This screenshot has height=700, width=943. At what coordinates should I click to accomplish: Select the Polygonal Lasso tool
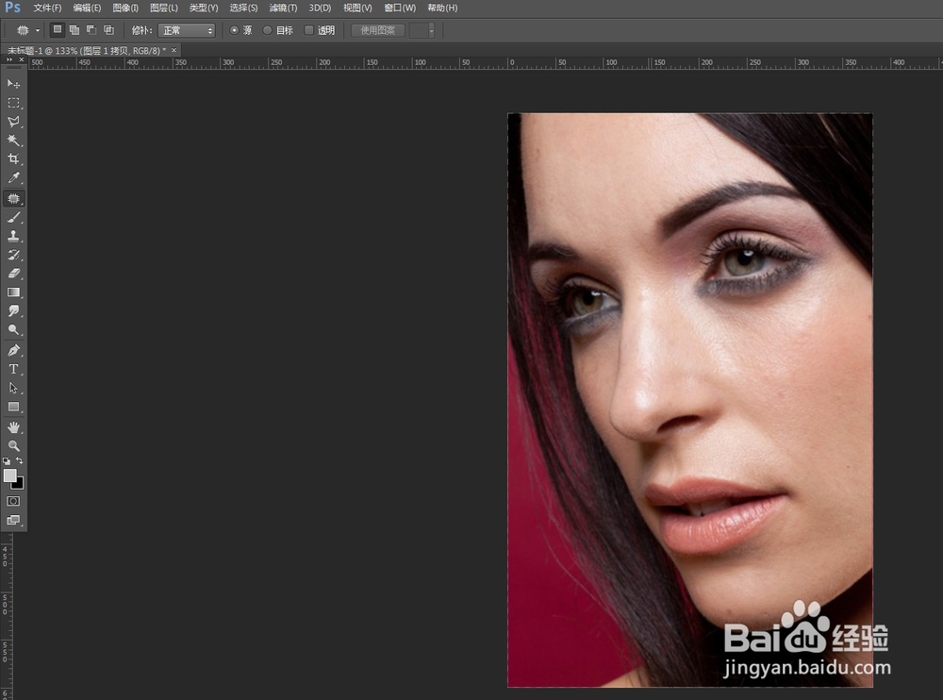coord(13,122)
